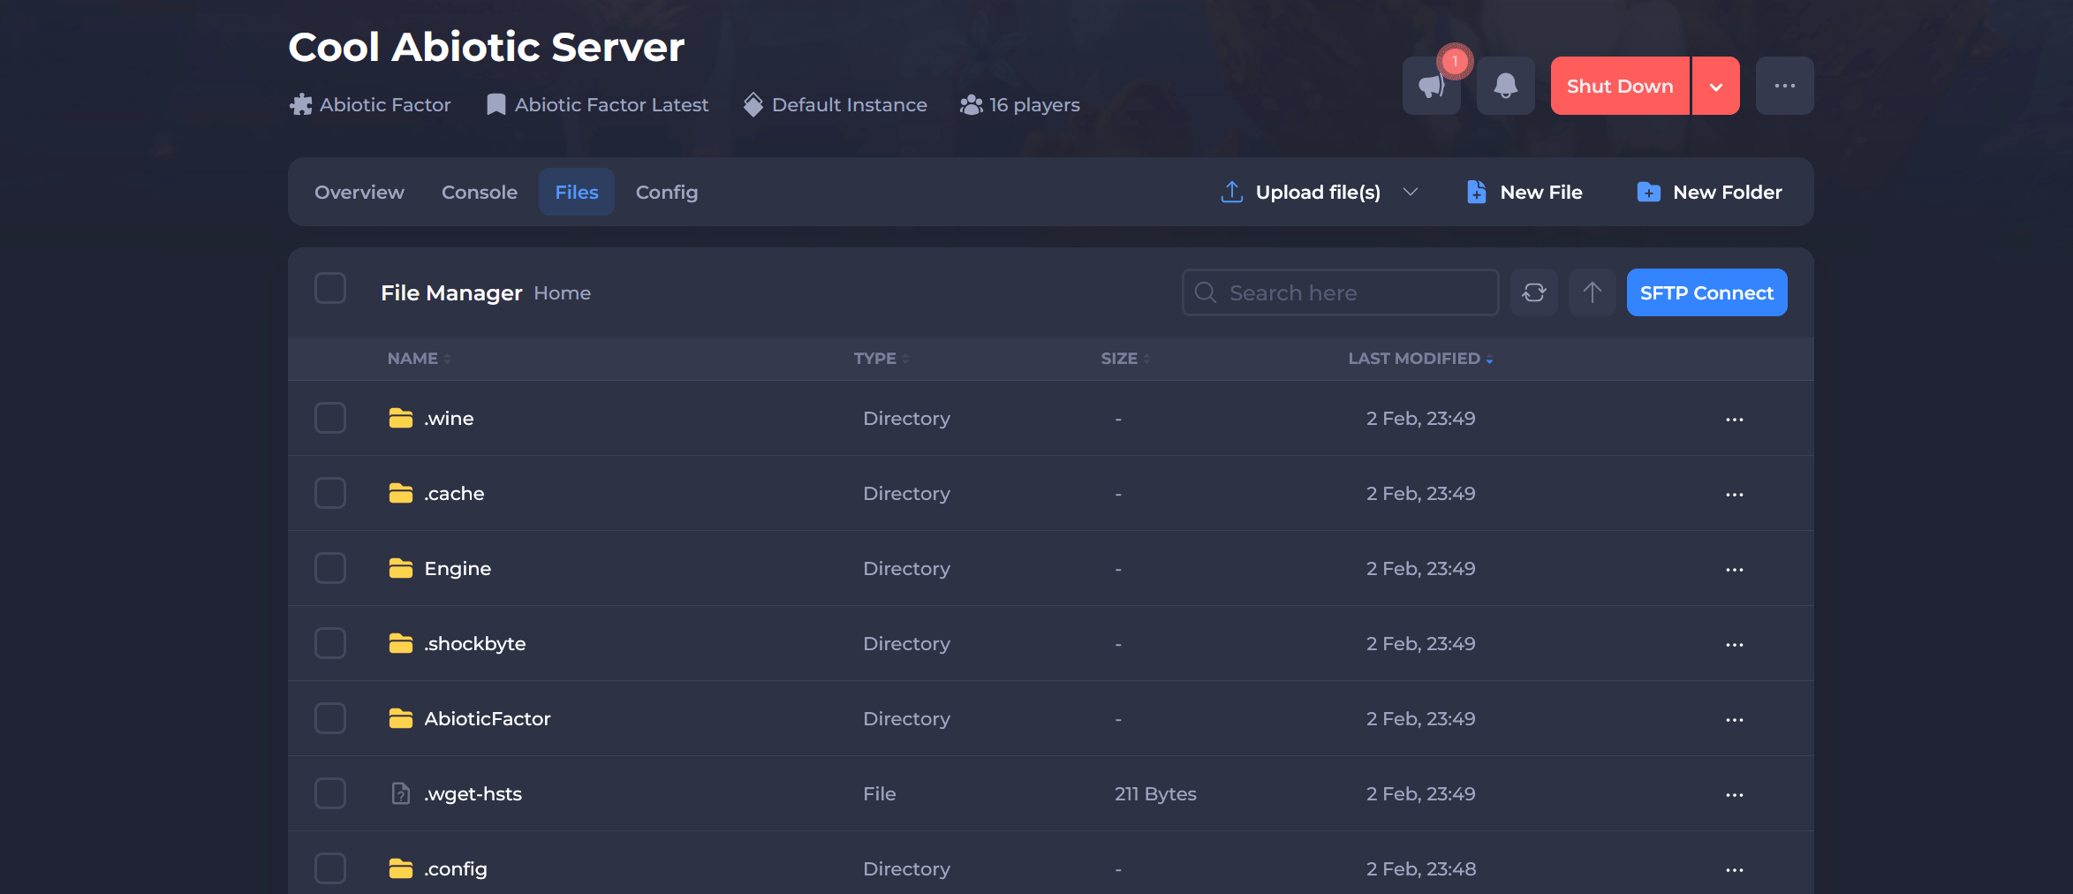Viewport: 2073px width, 894px height.
Task: Create a New File
Action: tap(1524, 192)
